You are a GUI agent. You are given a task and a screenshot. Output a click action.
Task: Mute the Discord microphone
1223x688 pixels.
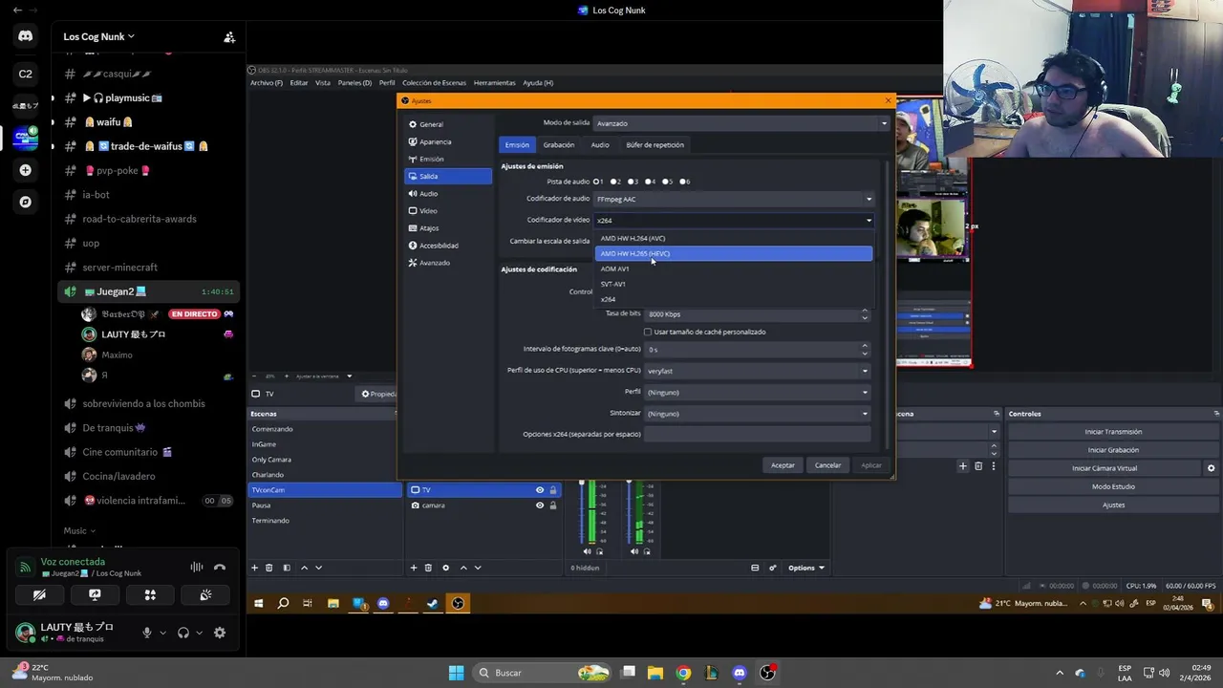[x=147, y=633]
